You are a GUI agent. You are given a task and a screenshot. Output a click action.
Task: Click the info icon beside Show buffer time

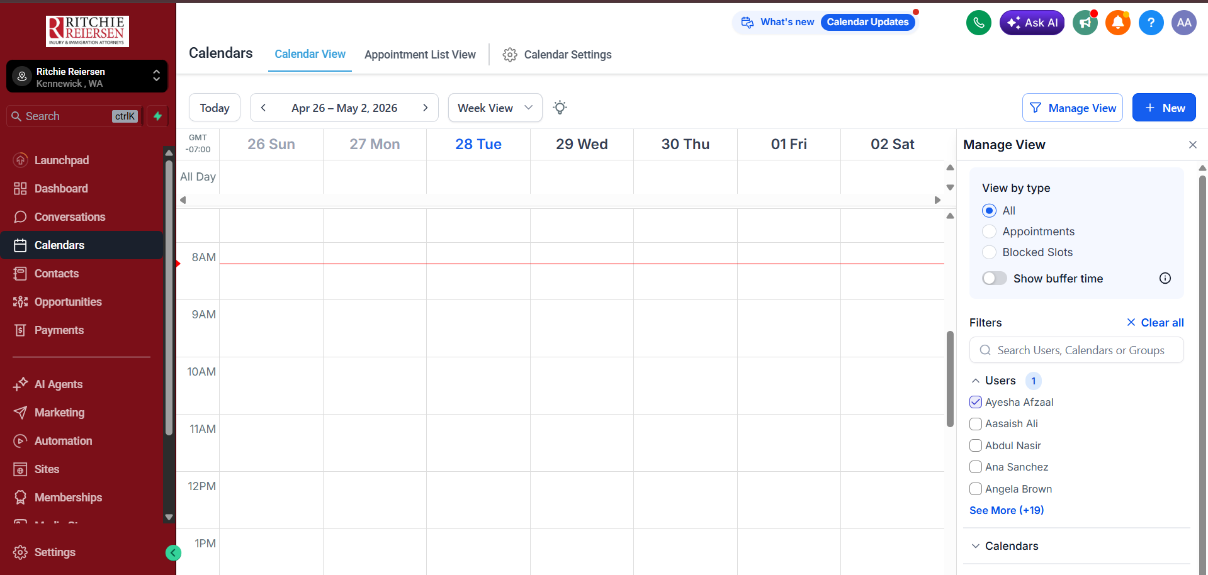click(1165, 278)
